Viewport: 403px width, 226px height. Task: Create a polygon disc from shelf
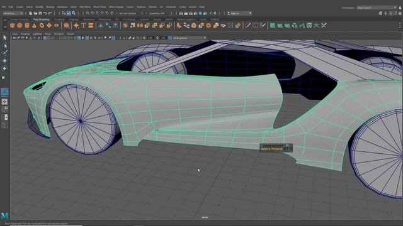tap(57, 25)
